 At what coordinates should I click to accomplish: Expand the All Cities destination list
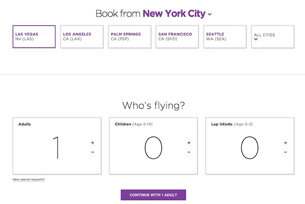(x=273, y=37)
